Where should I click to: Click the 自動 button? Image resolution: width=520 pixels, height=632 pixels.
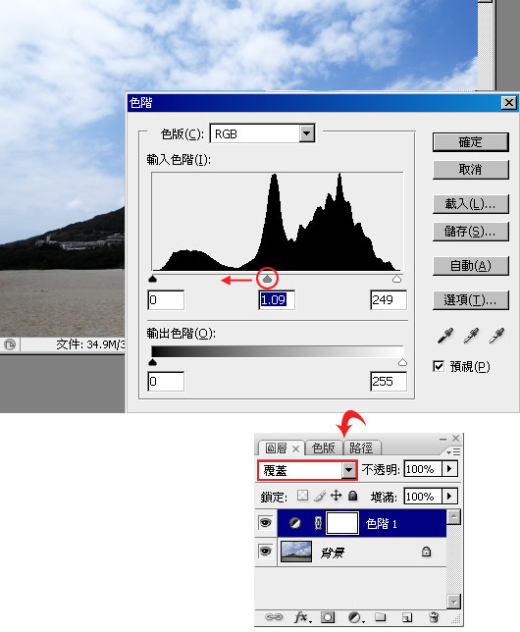pos(470,266)
